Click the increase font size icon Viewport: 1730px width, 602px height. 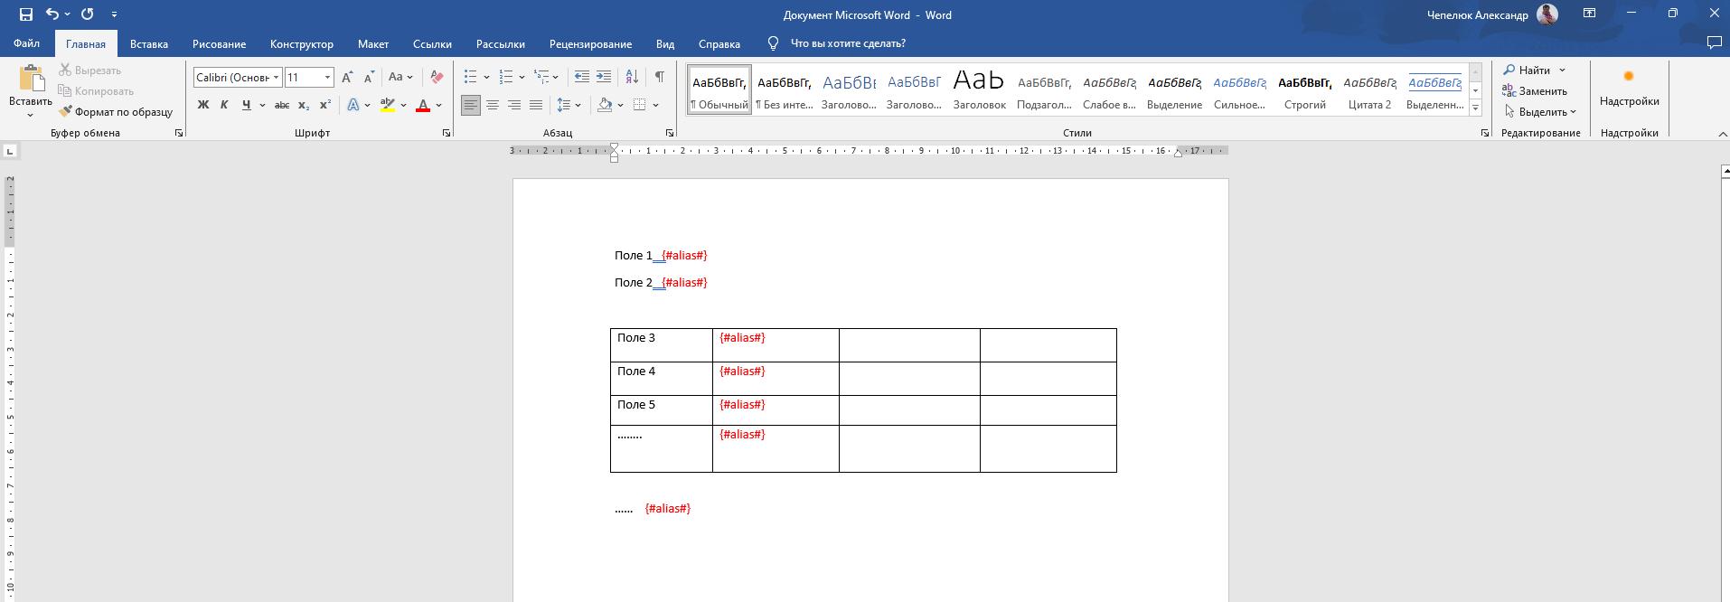(x=347, y=77)
